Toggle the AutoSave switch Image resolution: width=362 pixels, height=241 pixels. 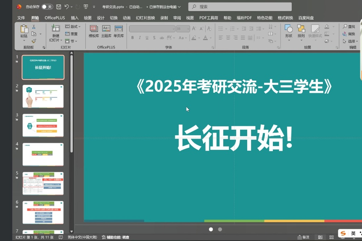click(47, 7)
